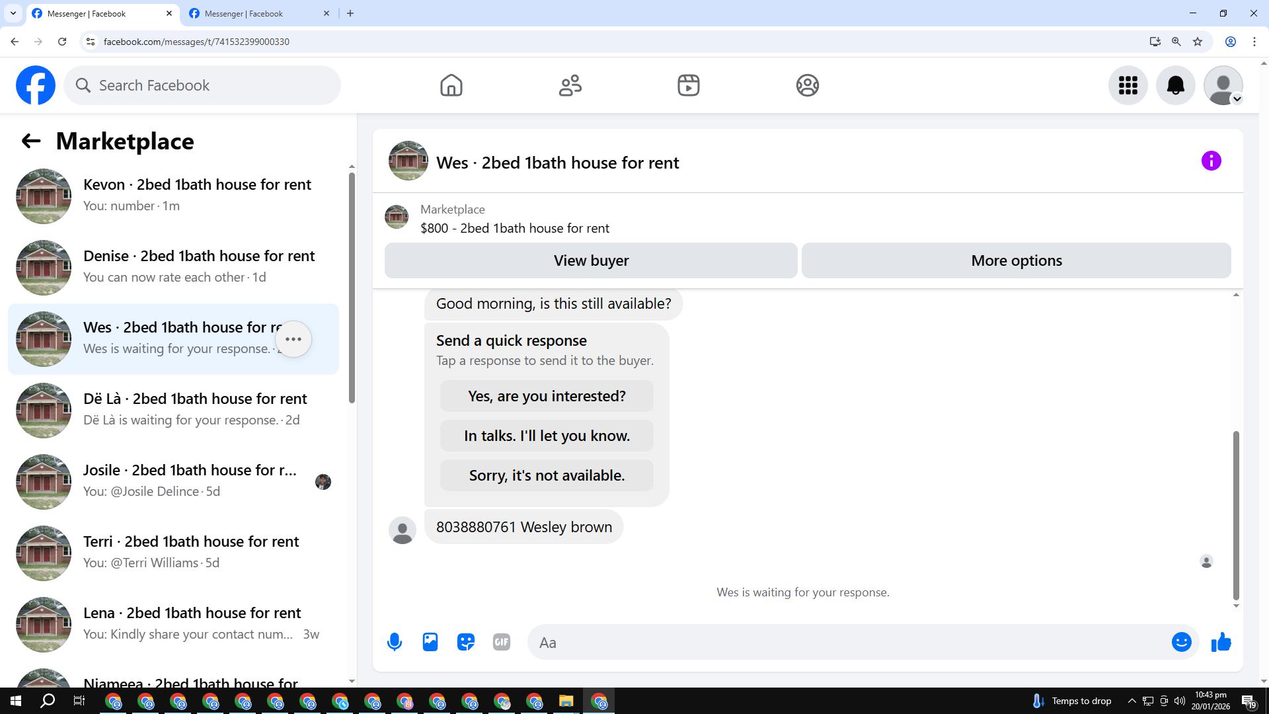View site information for facebook.com

pos(91,42)
